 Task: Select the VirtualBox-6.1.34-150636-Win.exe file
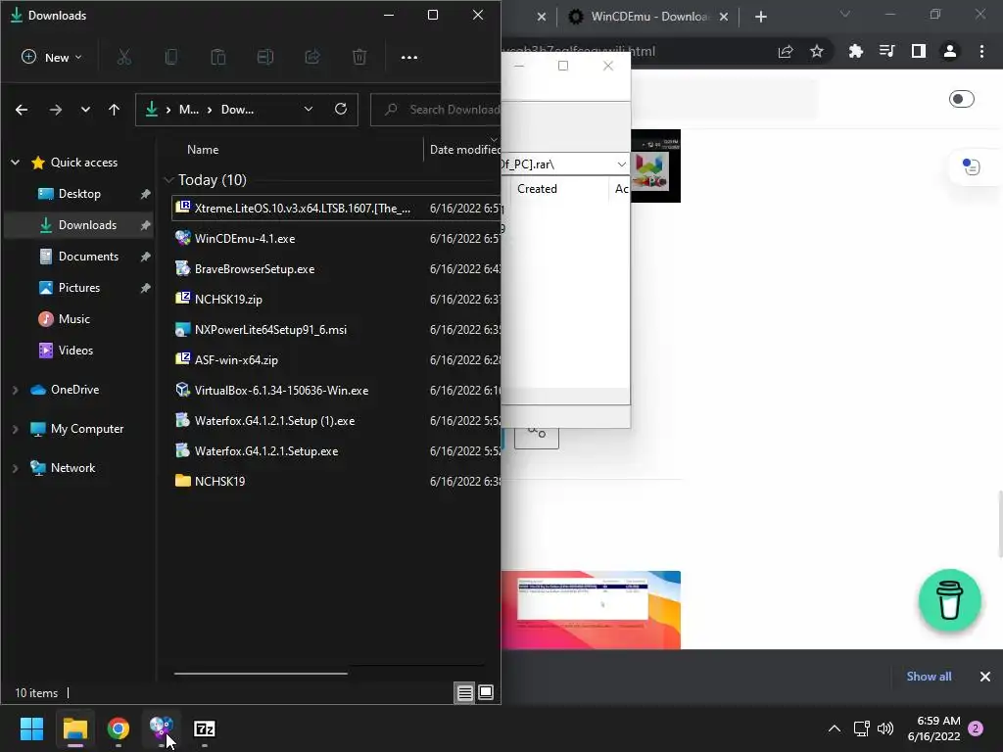point(281,391)
